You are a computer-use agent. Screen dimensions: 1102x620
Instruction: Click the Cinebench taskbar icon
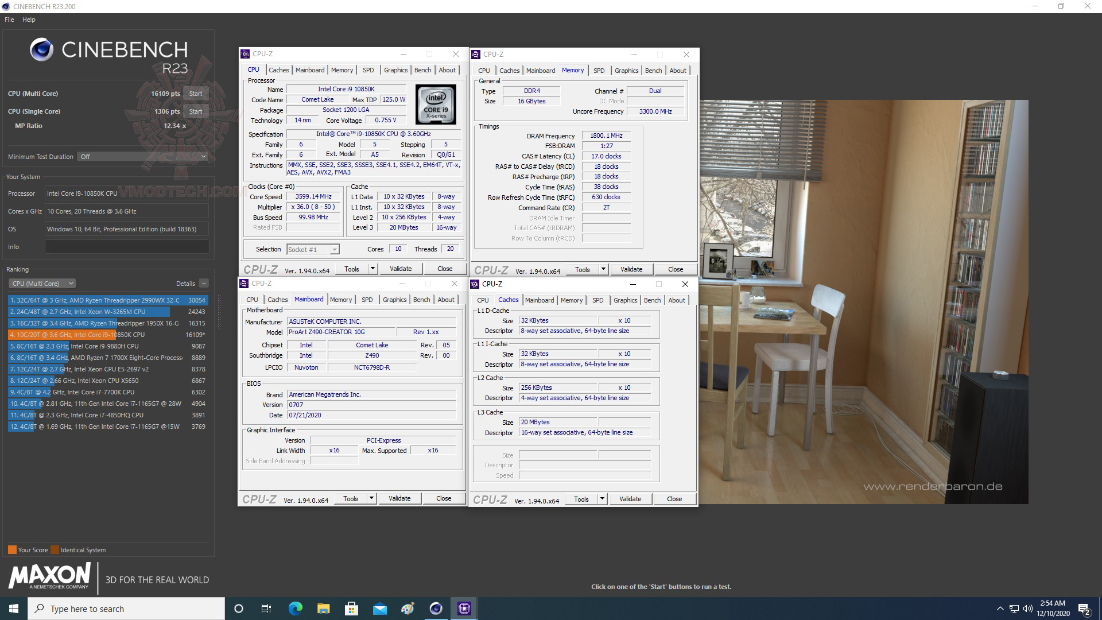[x=436, y=609]
